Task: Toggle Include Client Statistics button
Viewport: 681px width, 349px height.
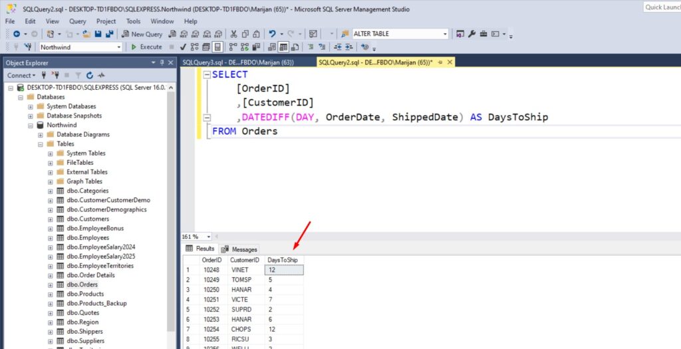Action: coord(256,47)
